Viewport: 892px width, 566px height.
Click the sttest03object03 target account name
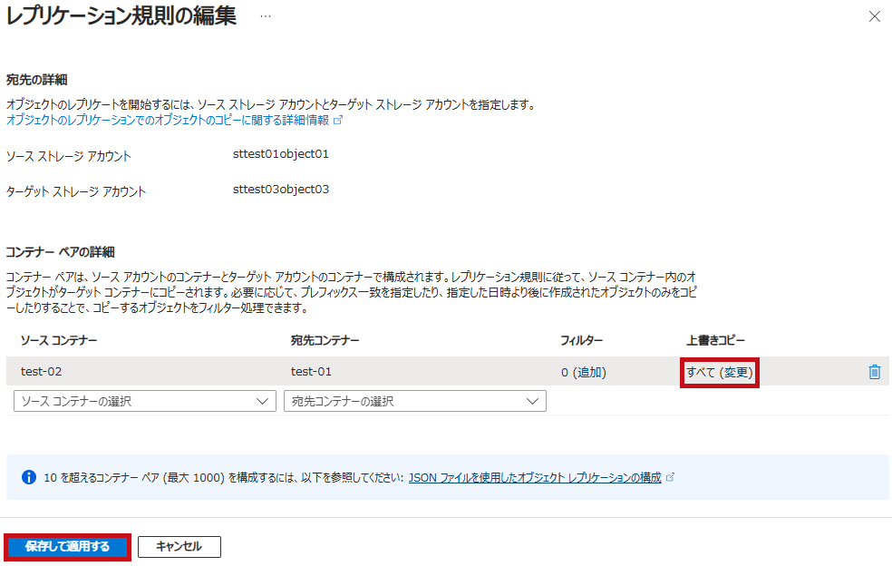(281, 190)
